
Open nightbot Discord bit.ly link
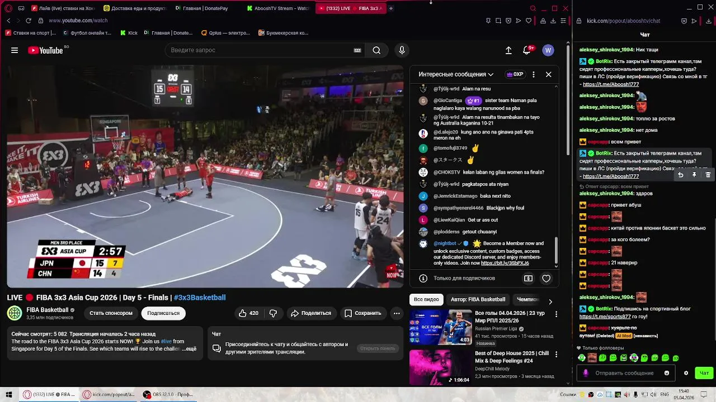(505, 263)
